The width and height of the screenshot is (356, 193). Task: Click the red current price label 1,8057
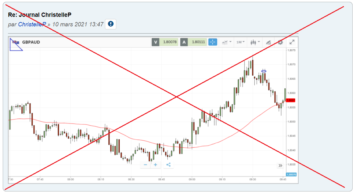click(290, 100)
